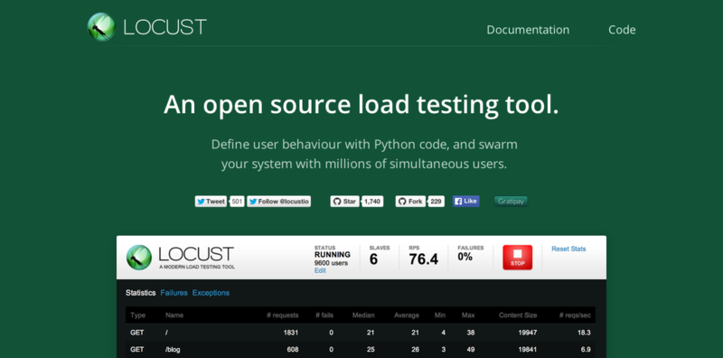723x358 pixels.
Task: Click the Facebook Like button
Action: [465, 201]
